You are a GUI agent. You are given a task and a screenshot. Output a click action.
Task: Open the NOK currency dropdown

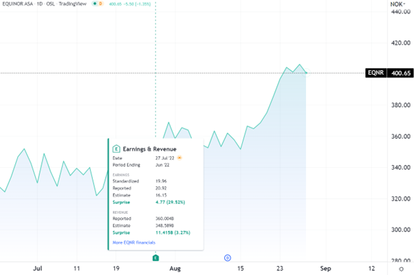tap(397, 4)
